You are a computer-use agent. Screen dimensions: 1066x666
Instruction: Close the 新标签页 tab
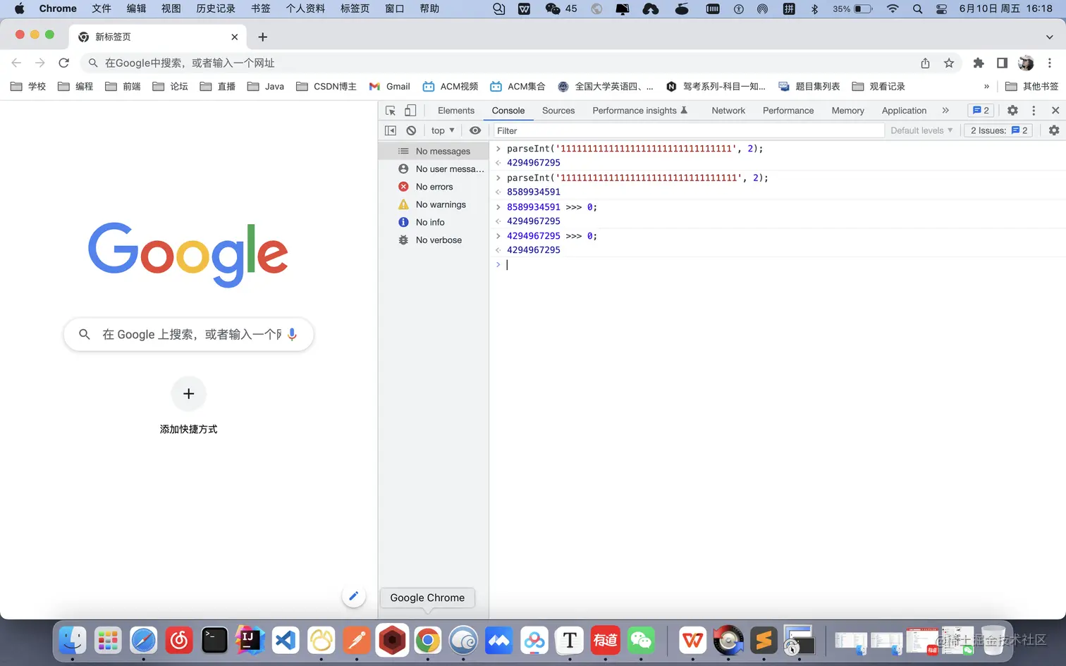235,37
